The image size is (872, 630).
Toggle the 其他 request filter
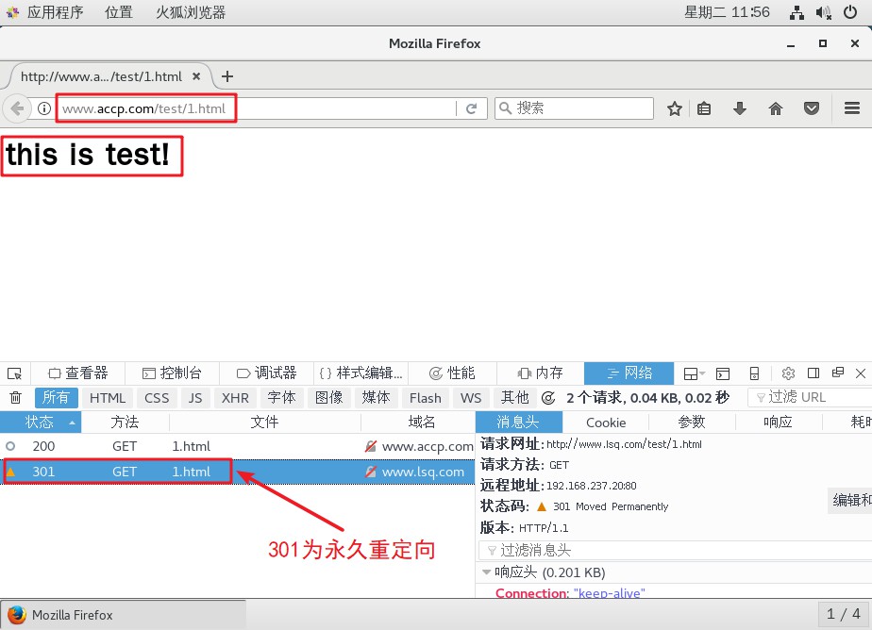click(x=514, y=398)
